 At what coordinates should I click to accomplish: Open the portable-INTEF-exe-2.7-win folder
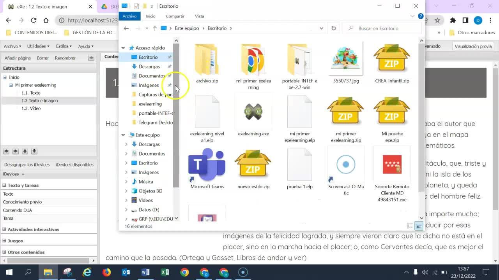pos(299,66)
